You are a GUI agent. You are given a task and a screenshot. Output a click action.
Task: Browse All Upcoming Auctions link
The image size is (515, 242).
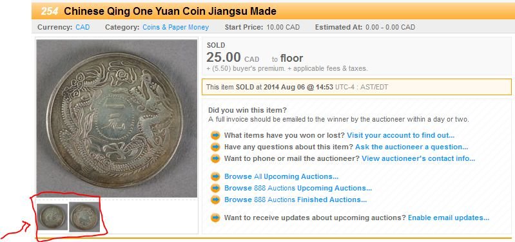(281, 177)
